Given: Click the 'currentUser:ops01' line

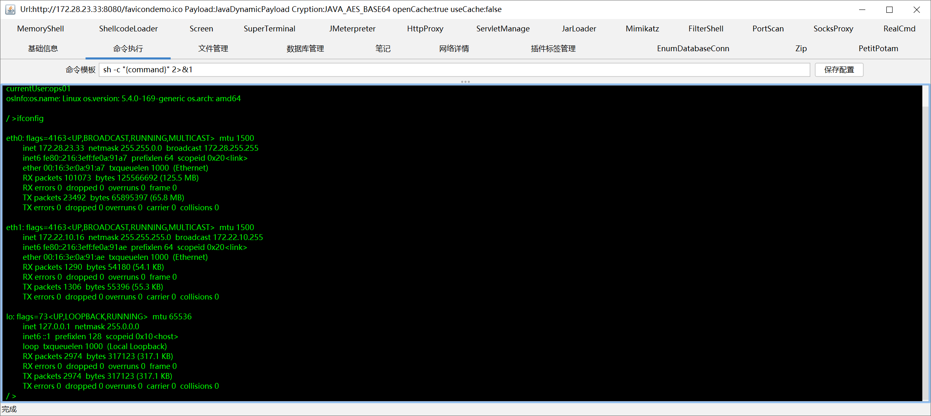Looking at the screenshot, I should tap(38, 88).
